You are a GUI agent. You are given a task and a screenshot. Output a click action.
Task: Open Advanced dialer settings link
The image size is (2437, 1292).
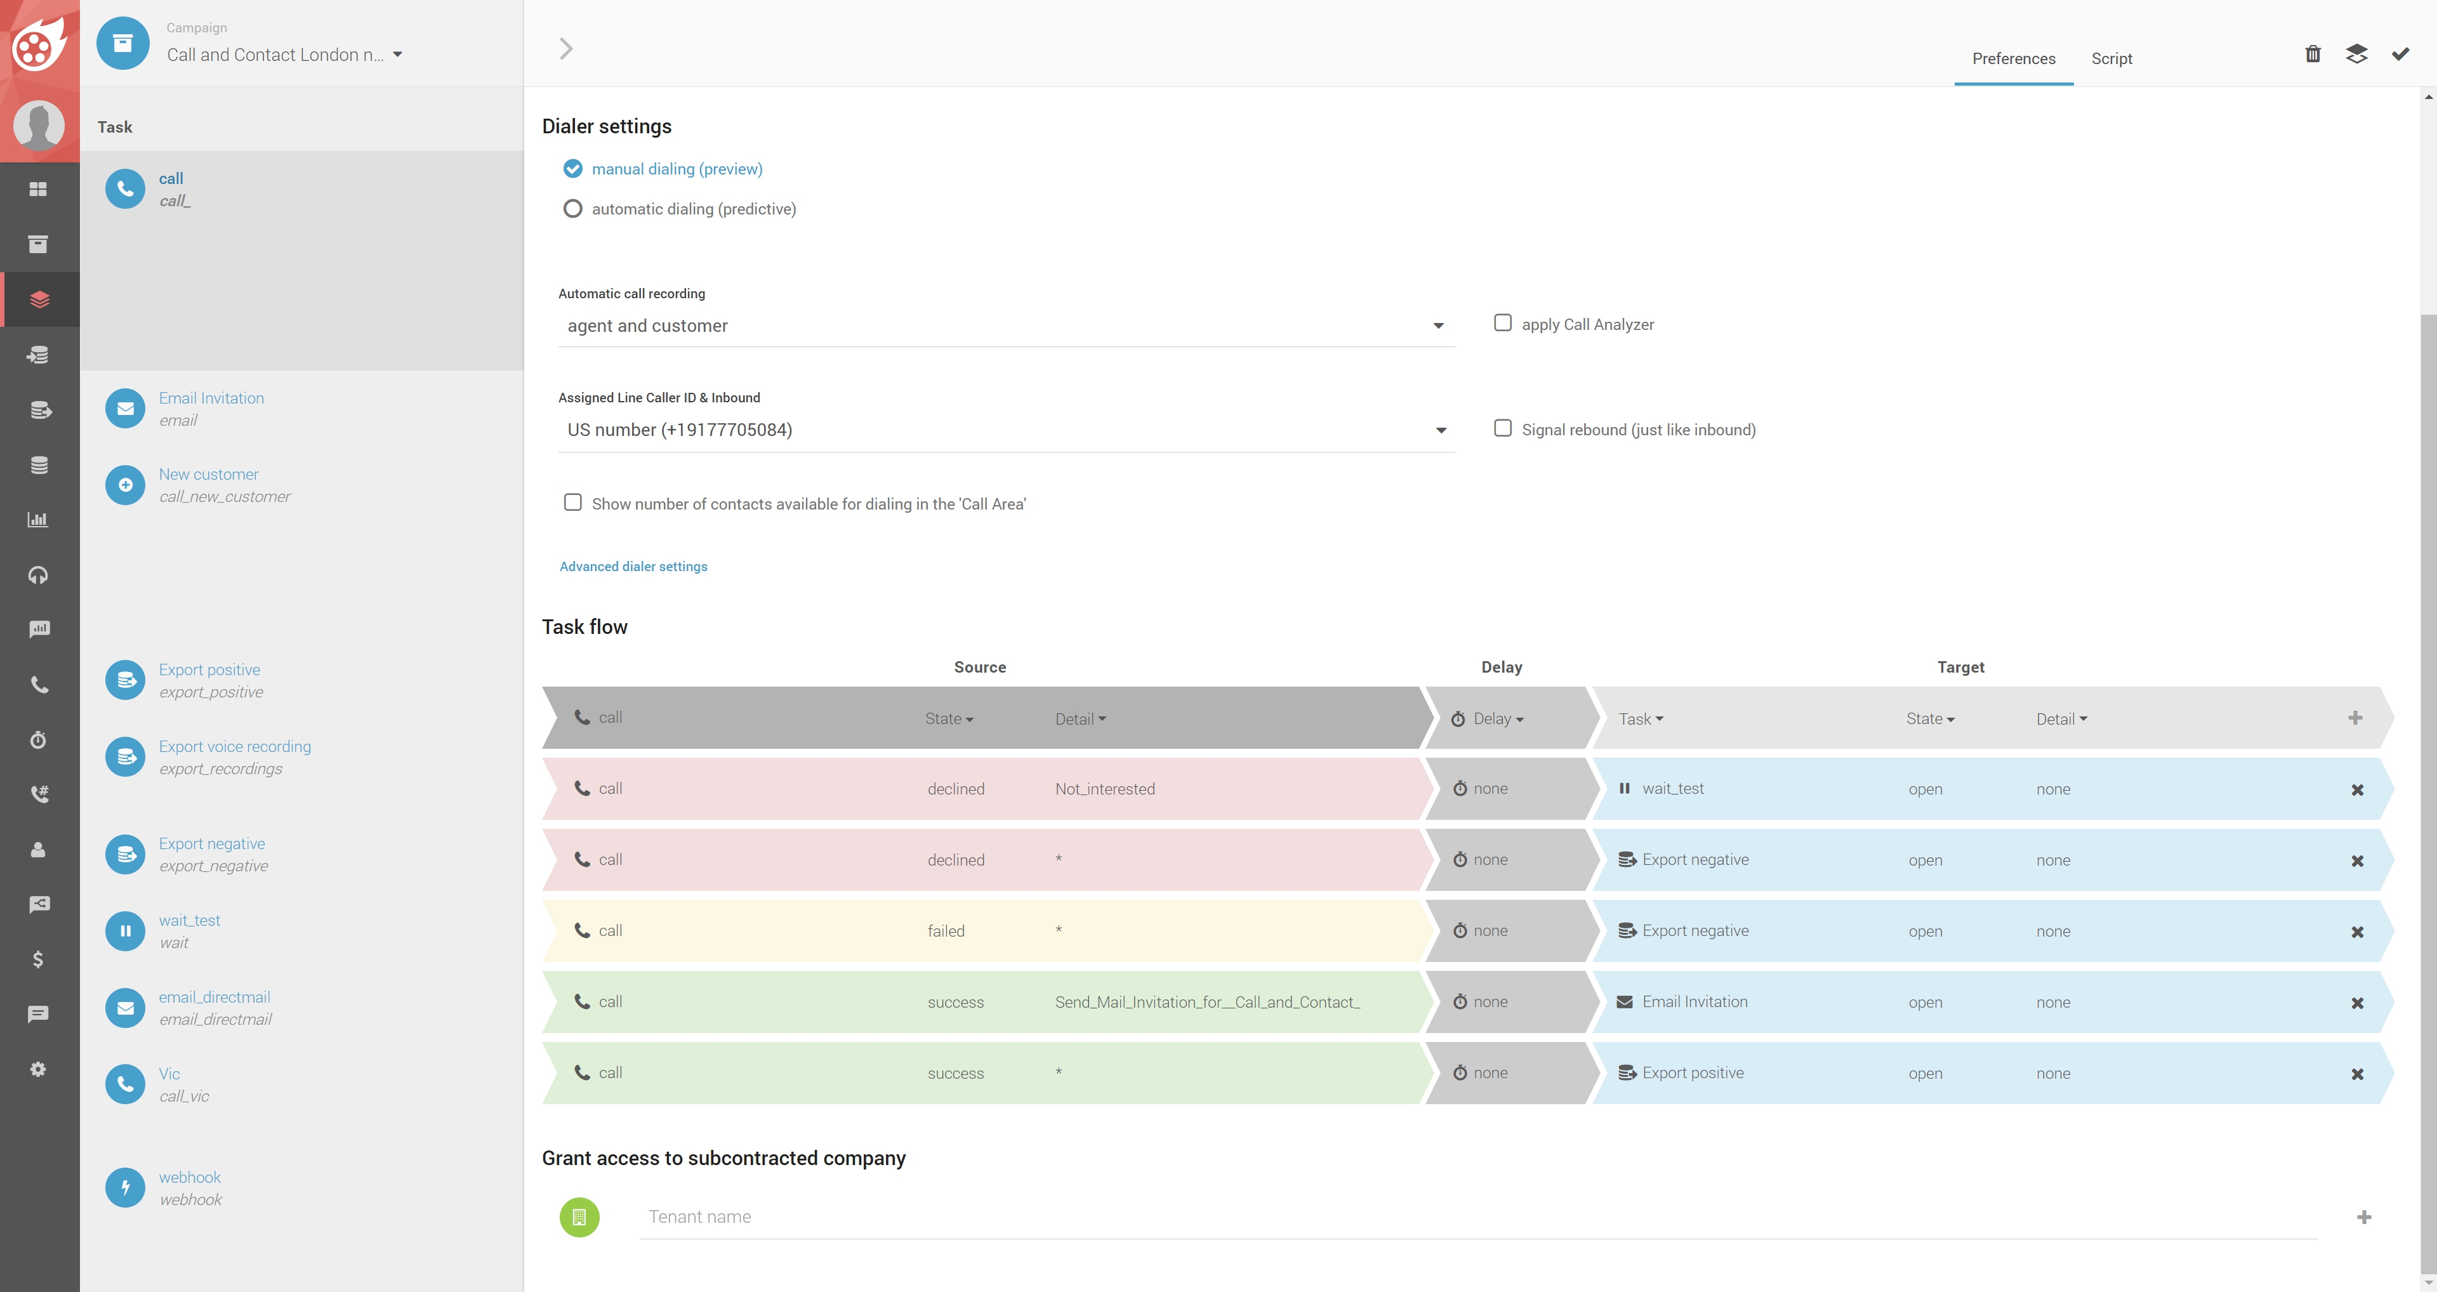pyautogui.click(x=633, y=567)
